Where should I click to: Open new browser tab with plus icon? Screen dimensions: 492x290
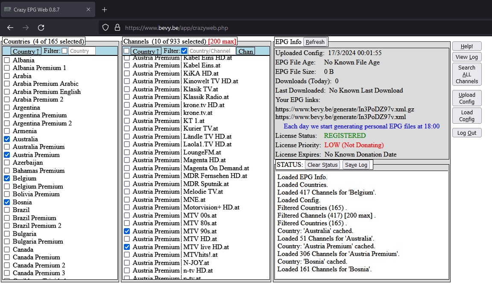(105, 10)
